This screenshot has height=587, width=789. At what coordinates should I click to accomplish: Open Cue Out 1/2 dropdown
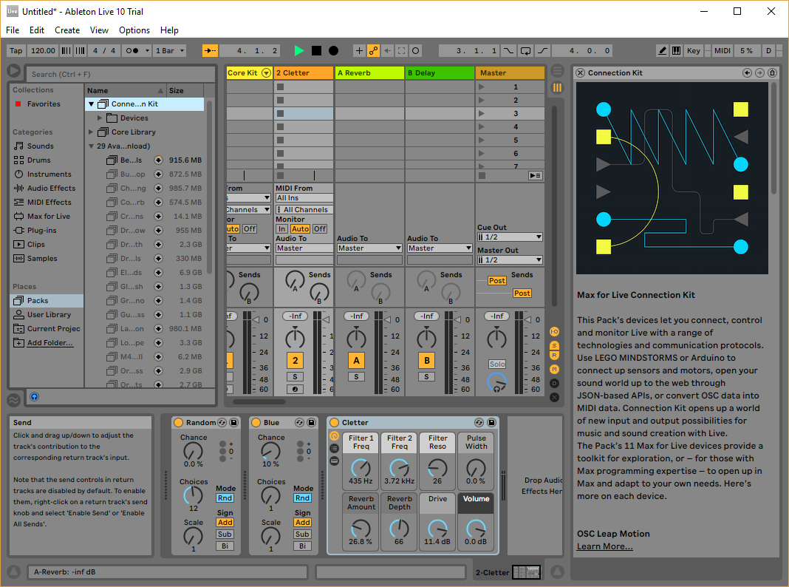[x=510, y=237]
